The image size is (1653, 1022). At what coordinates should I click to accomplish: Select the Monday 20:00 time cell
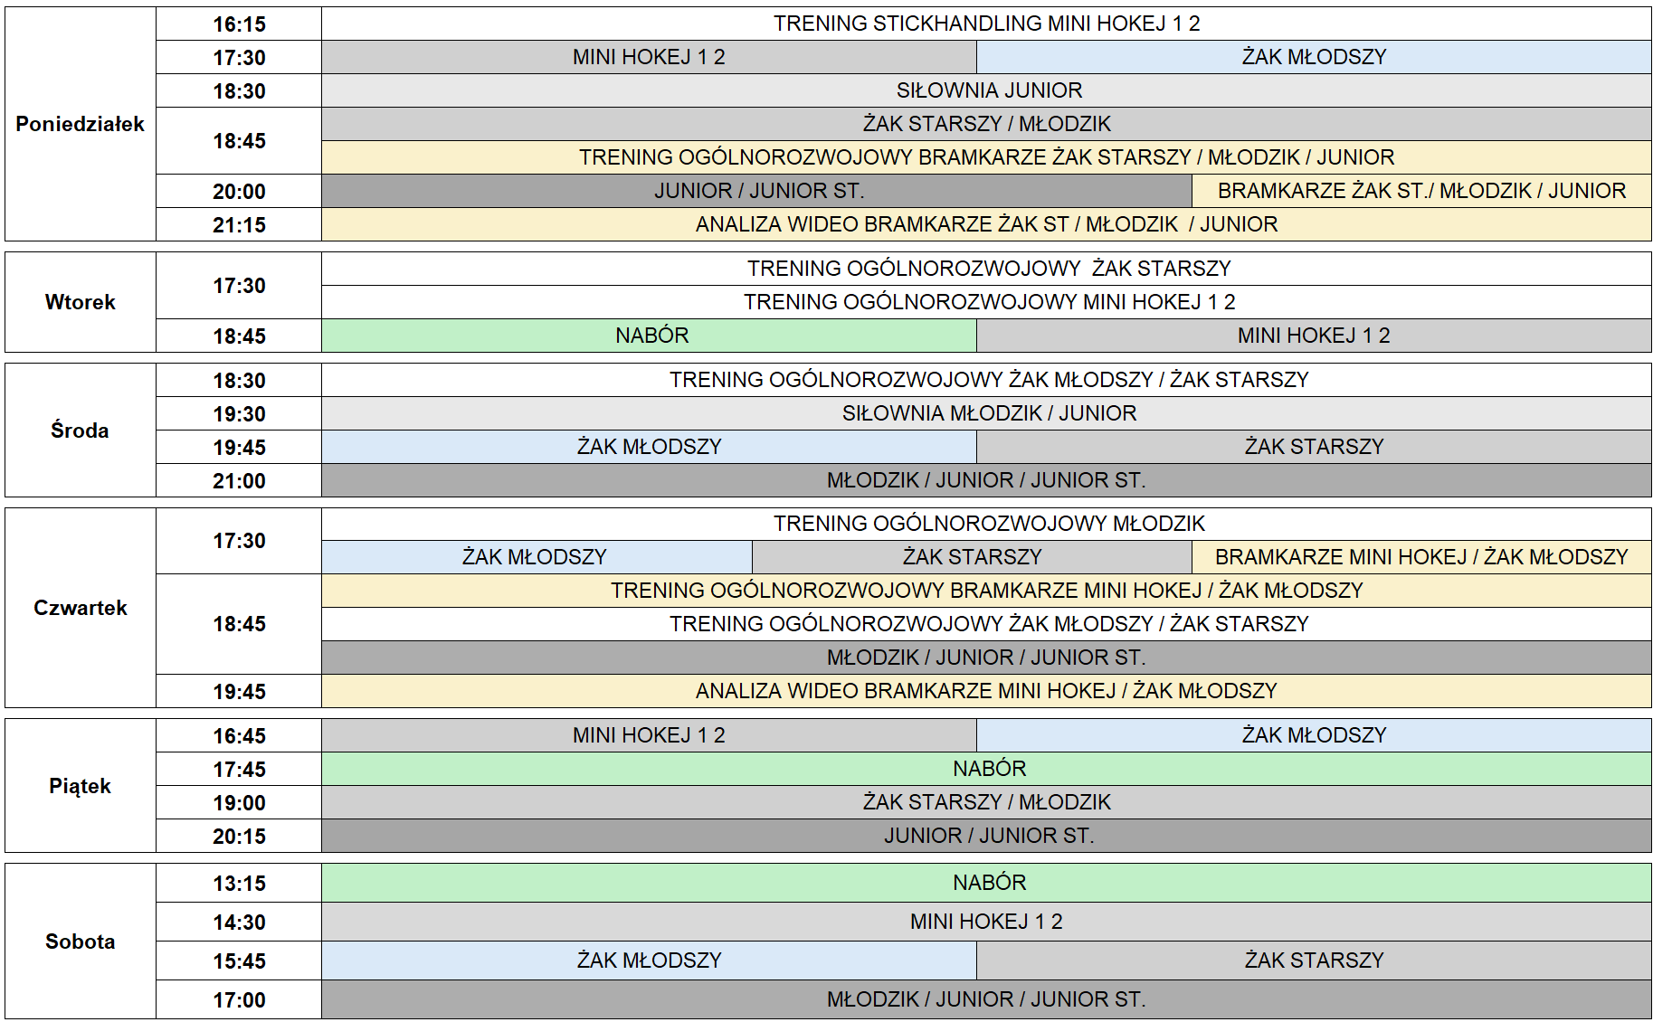[239, 192]
